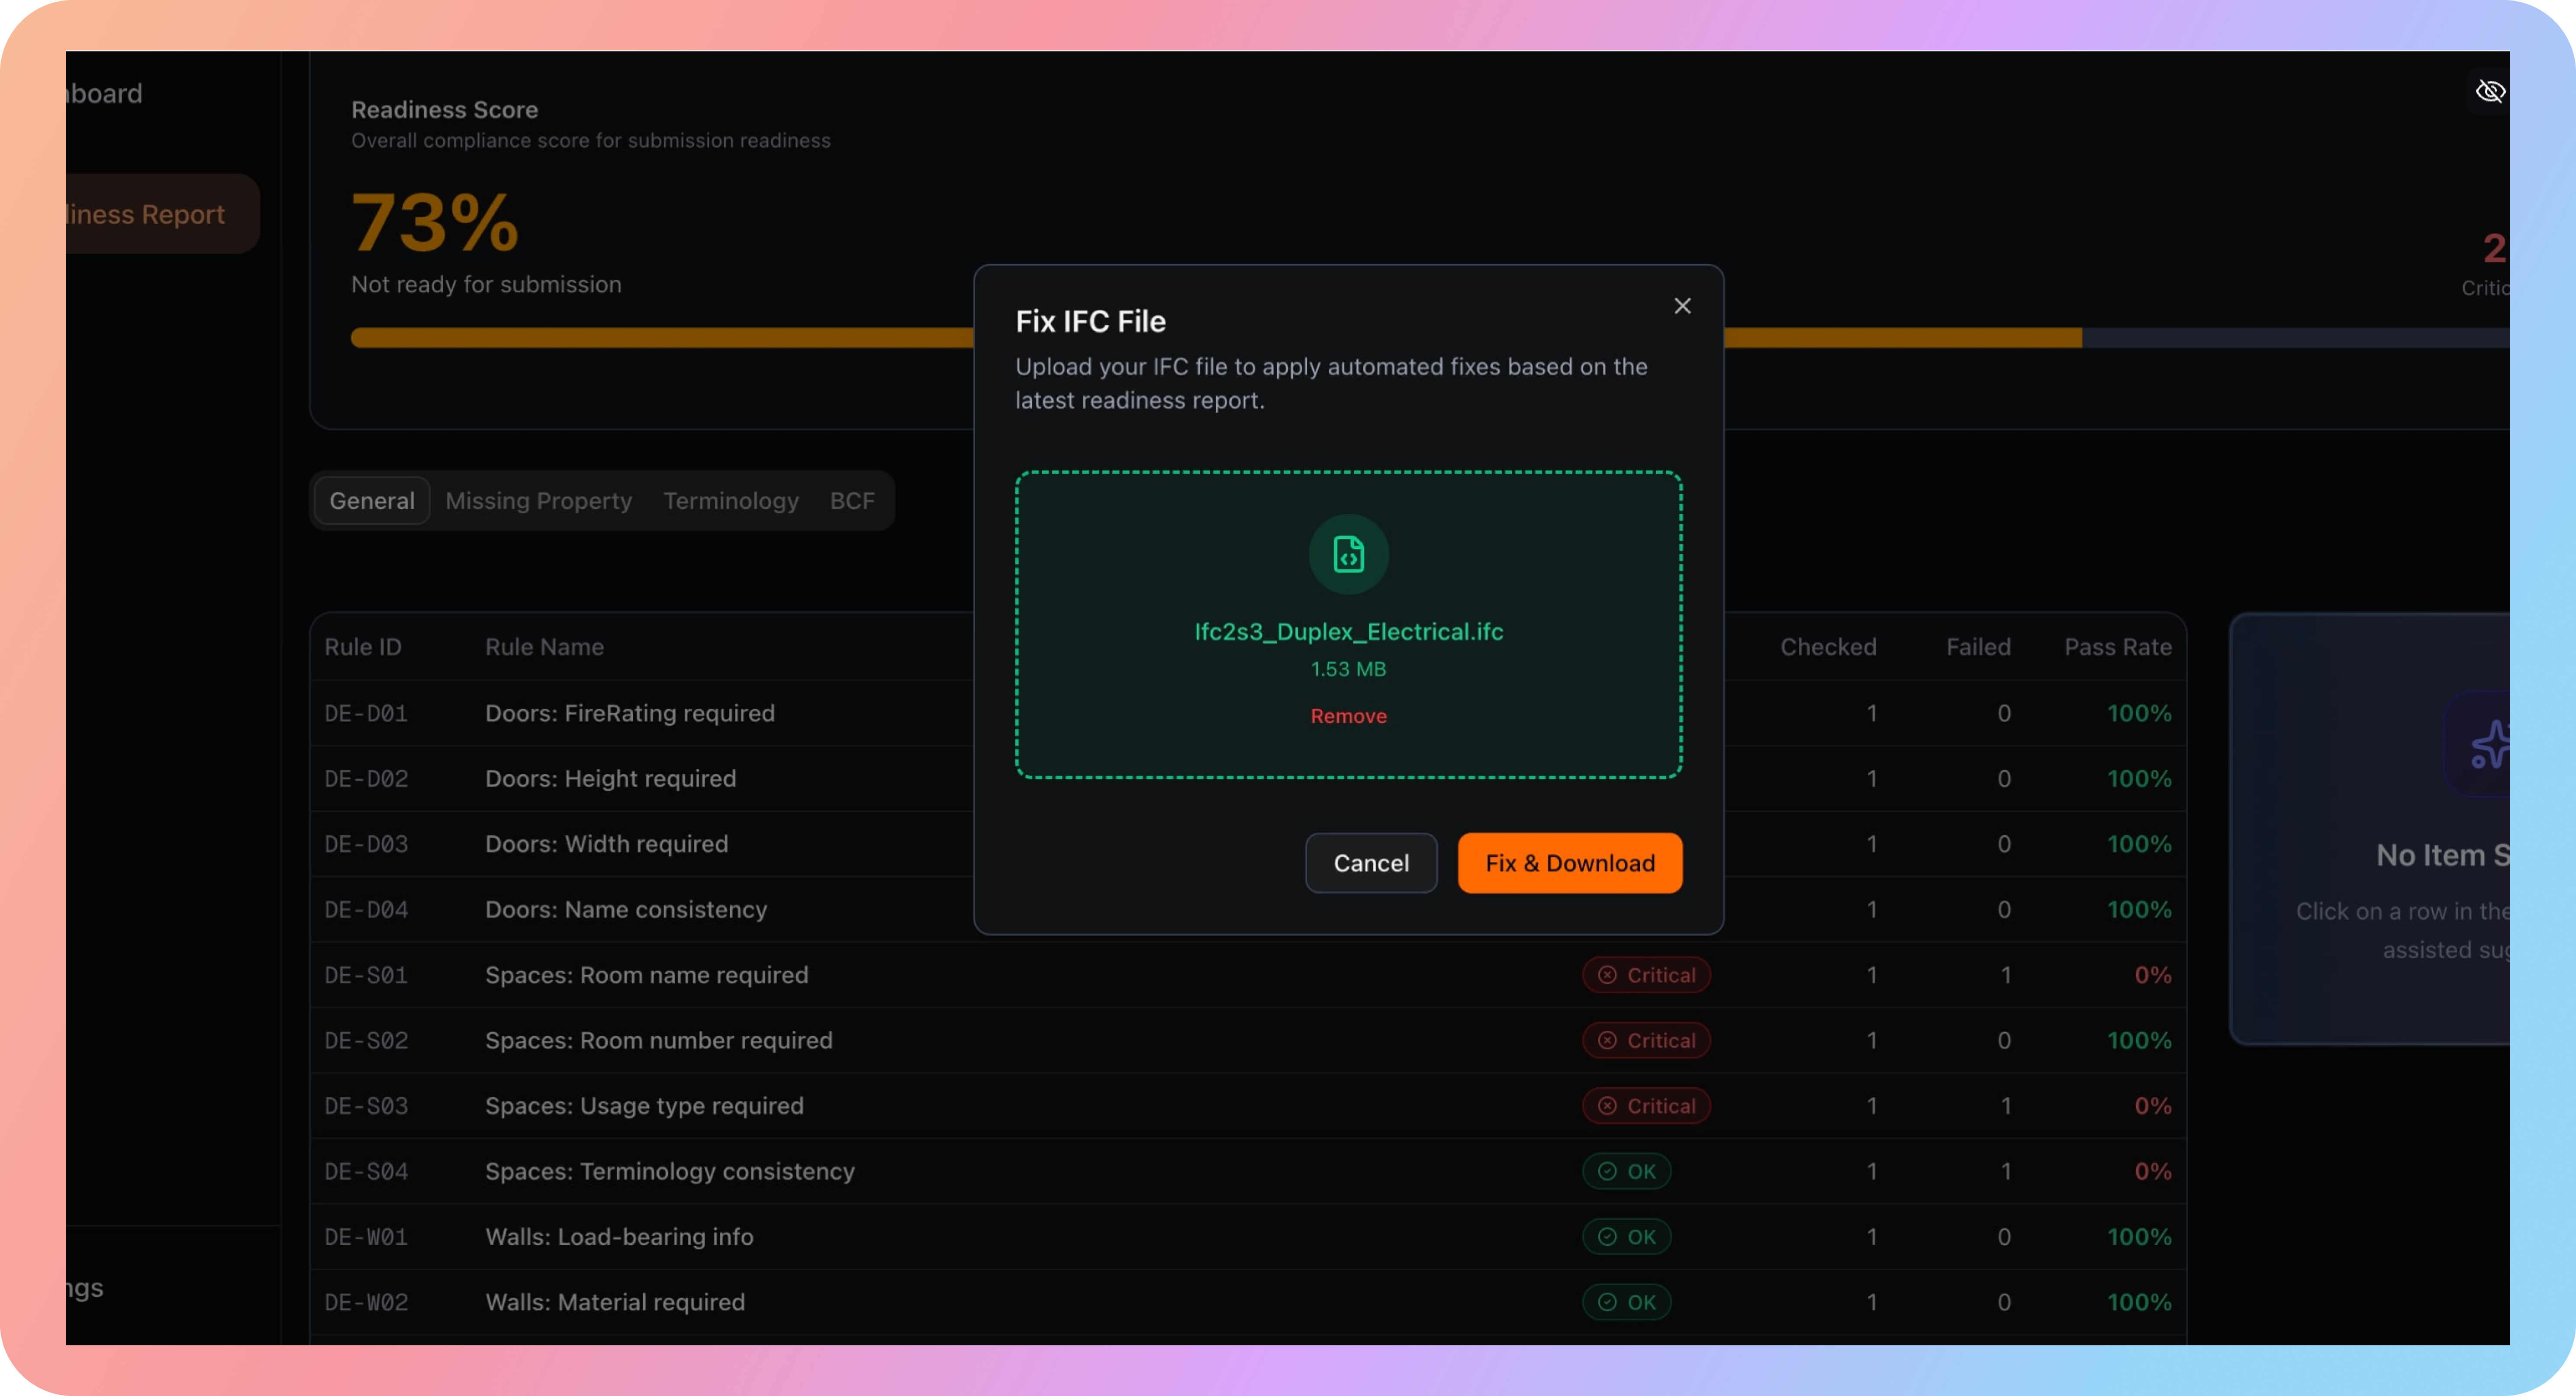
Task: Click Critical badge for DE-S01
Action: (x=1645, y=975)
